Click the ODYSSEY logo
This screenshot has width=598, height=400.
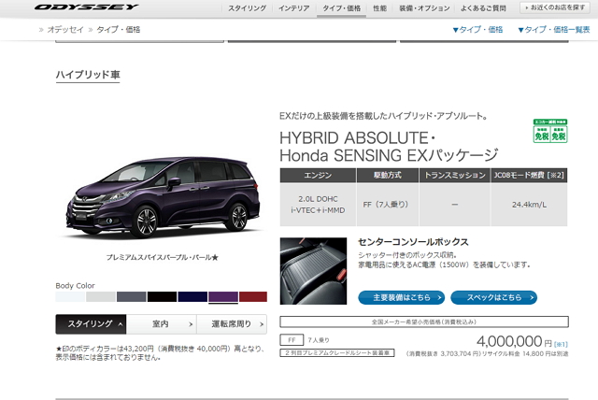[87, 7]
